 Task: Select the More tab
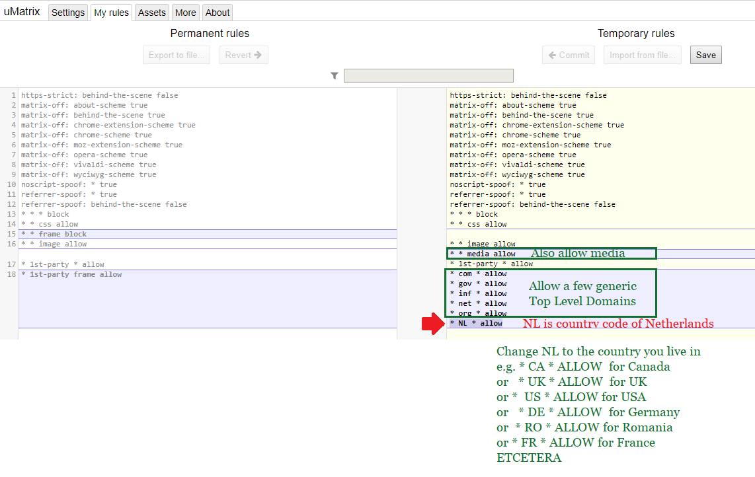185,13
